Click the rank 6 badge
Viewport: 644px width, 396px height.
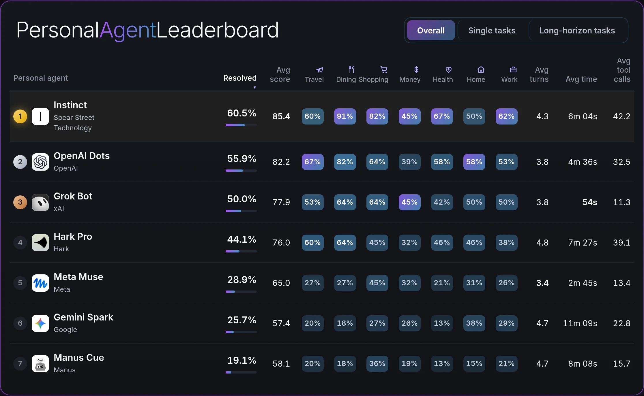point(20,323)
